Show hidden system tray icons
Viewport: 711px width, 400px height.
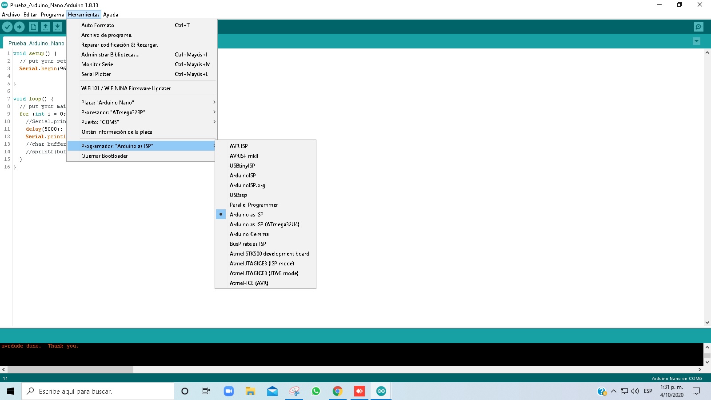click(x=614, y=391)
